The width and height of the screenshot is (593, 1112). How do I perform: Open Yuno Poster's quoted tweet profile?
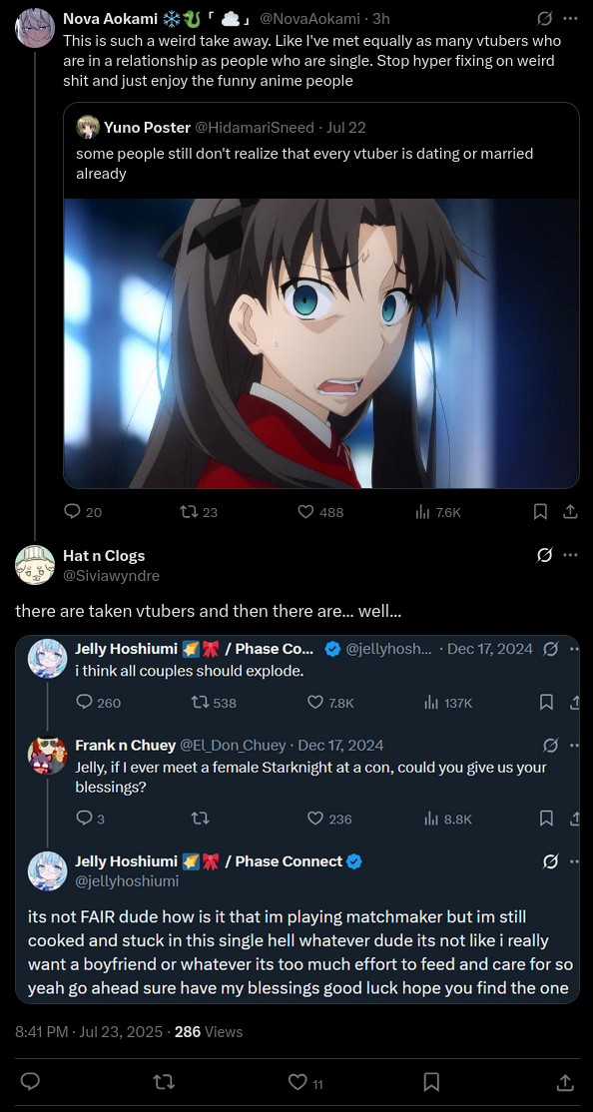tap(147, 128)
